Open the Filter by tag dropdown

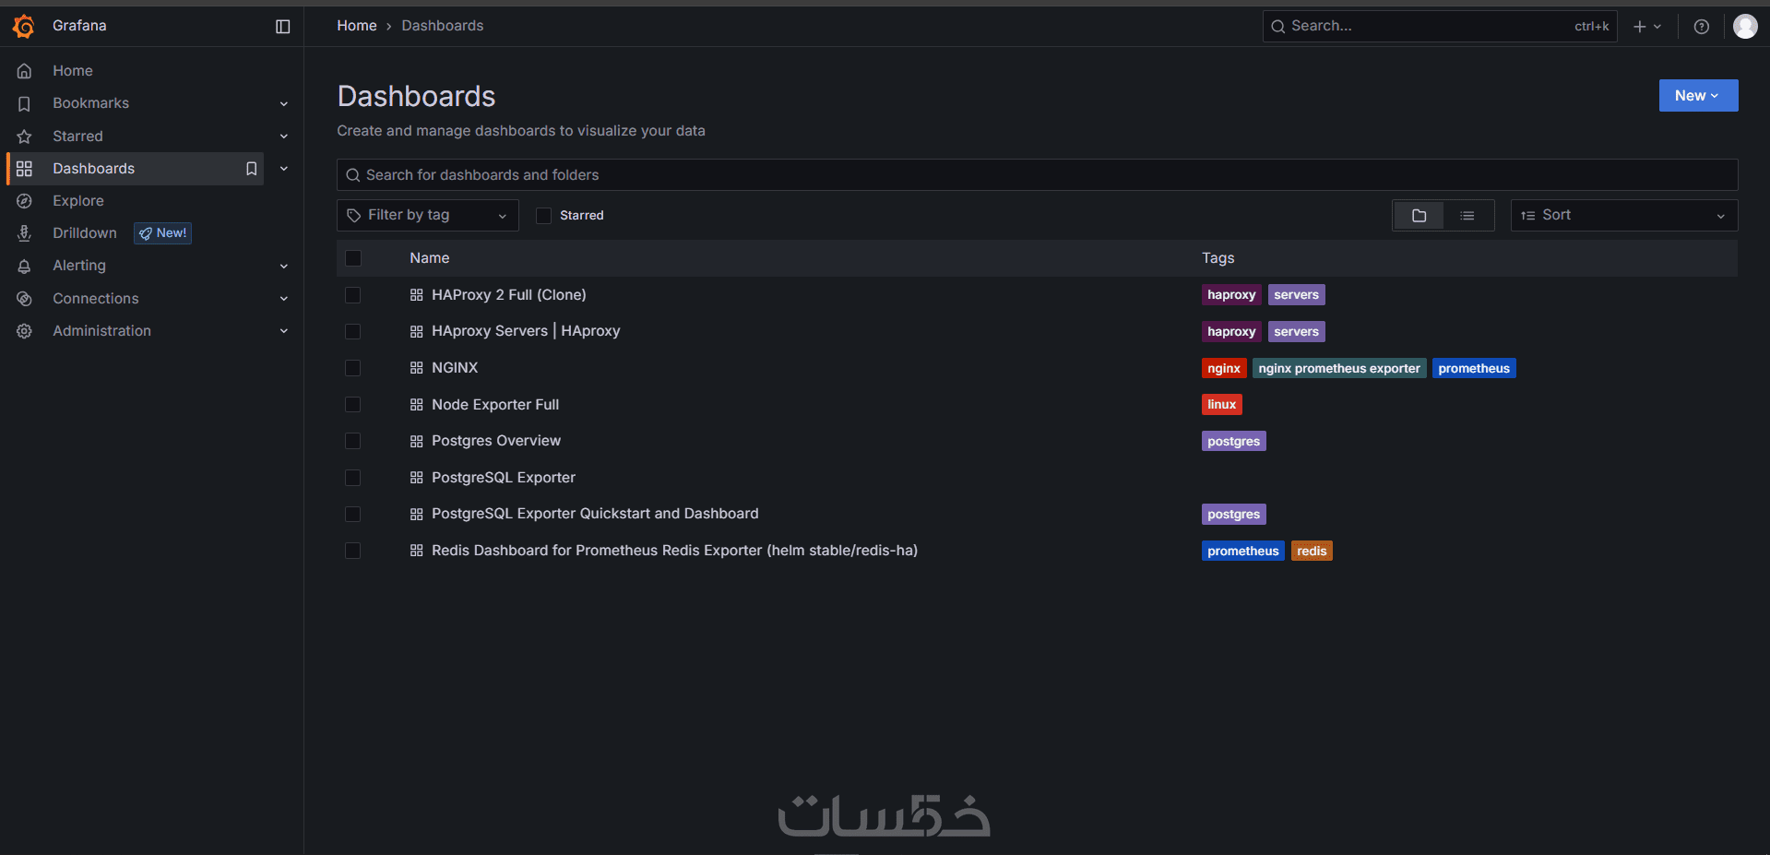click(428, 216)
